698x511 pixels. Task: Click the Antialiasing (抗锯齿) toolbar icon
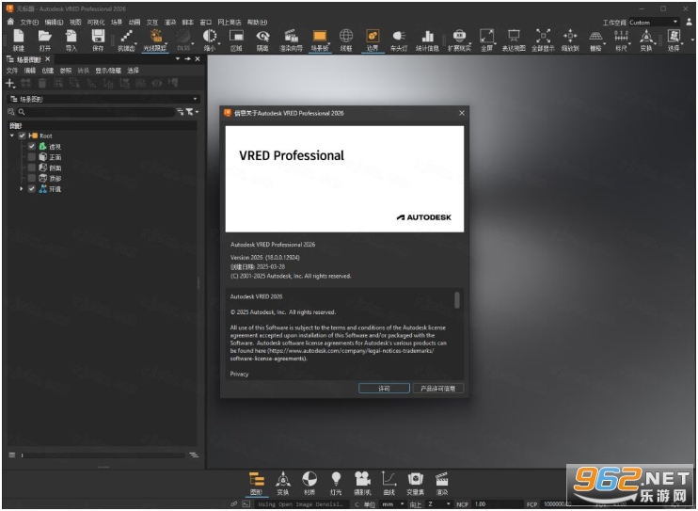click(x=126, y=37)
